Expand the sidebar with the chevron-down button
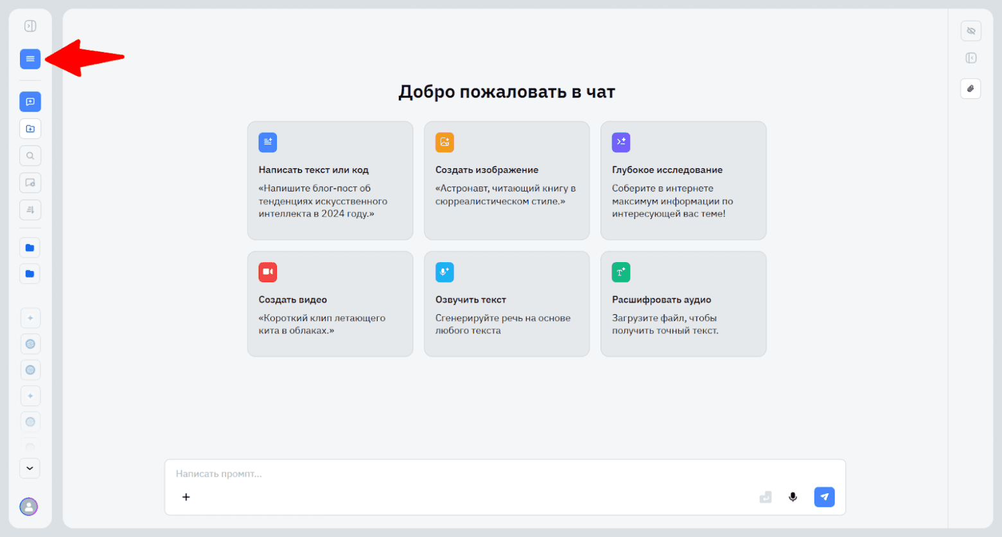Image resolution: width=1002 pixels, height=537 pixels. point(30,468)
